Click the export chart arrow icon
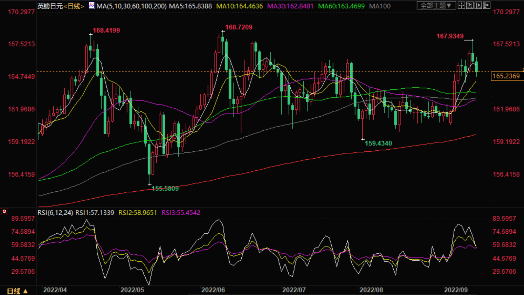 pos(487,5)
